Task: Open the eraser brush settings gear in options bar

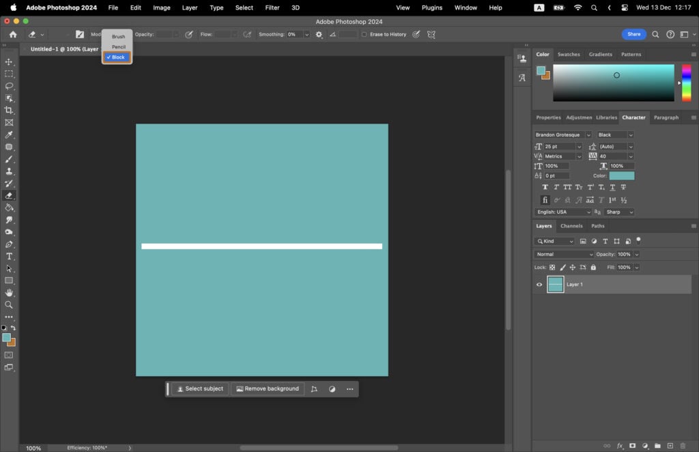Action: click(319, 34)
